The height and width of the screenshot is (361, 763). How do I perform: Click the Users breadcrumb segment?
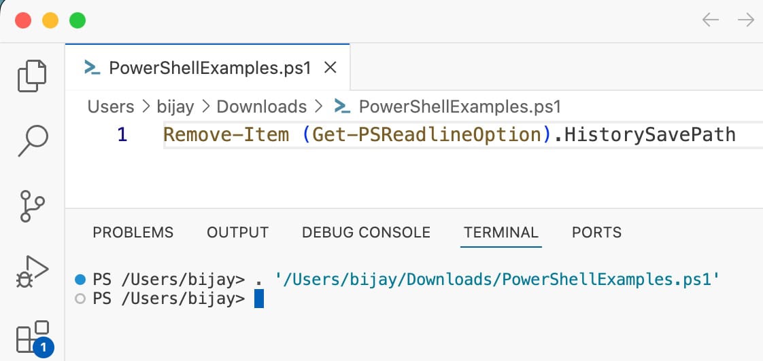point(110,107)
